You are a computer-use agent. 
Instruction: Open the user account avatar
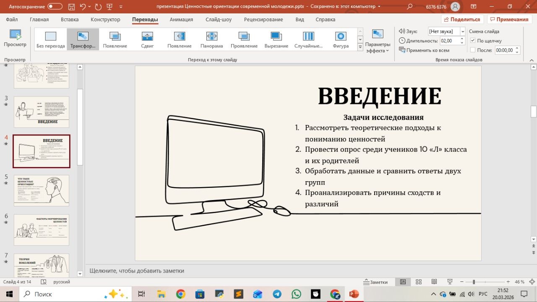pos(455,6)
